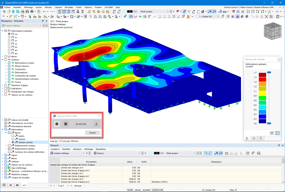Open the script console icon
The height and width of the screenshot is (192, 285).
(73, 12)
